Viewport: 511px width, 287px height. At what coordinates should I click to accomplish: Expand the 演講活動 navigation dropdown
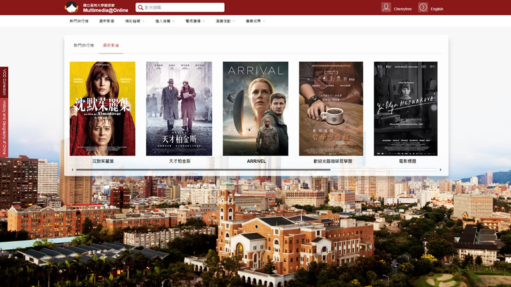(225, 21)
